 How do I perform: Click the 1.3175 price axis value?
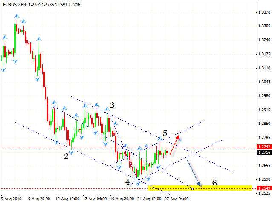[264, 54]
